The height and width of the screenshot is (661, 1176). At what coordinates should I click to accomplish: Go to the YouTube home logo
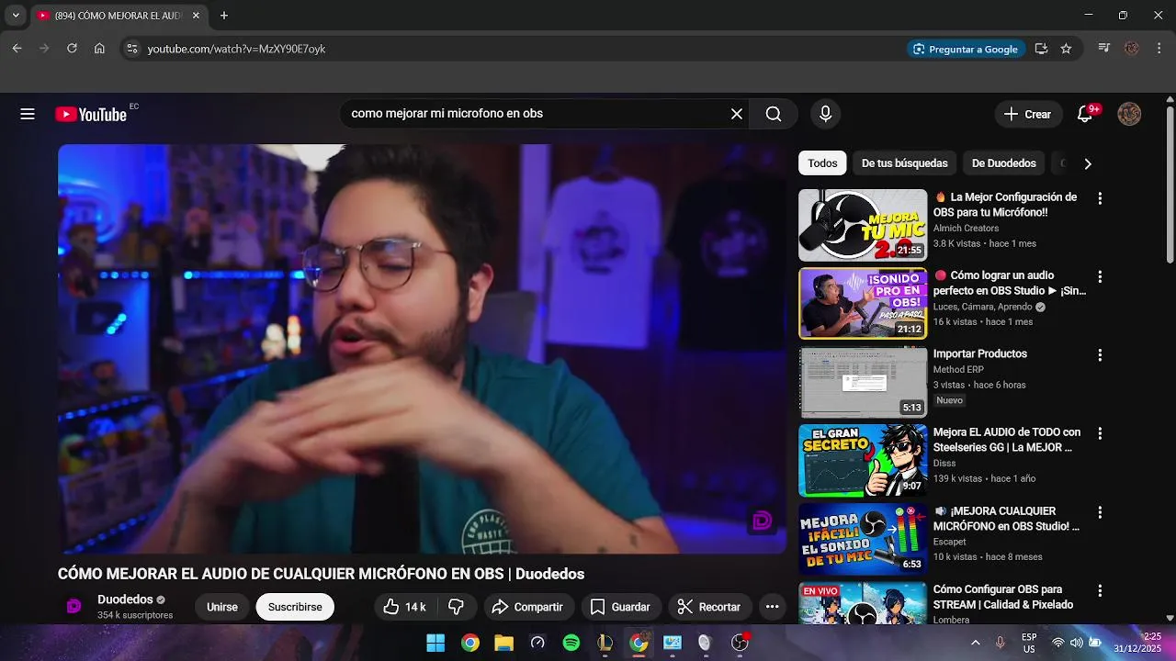[x=91, y=114]
